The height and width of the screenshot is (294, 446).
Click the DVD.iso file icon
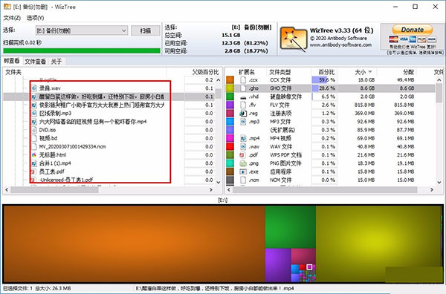click(x=34, y=130)
